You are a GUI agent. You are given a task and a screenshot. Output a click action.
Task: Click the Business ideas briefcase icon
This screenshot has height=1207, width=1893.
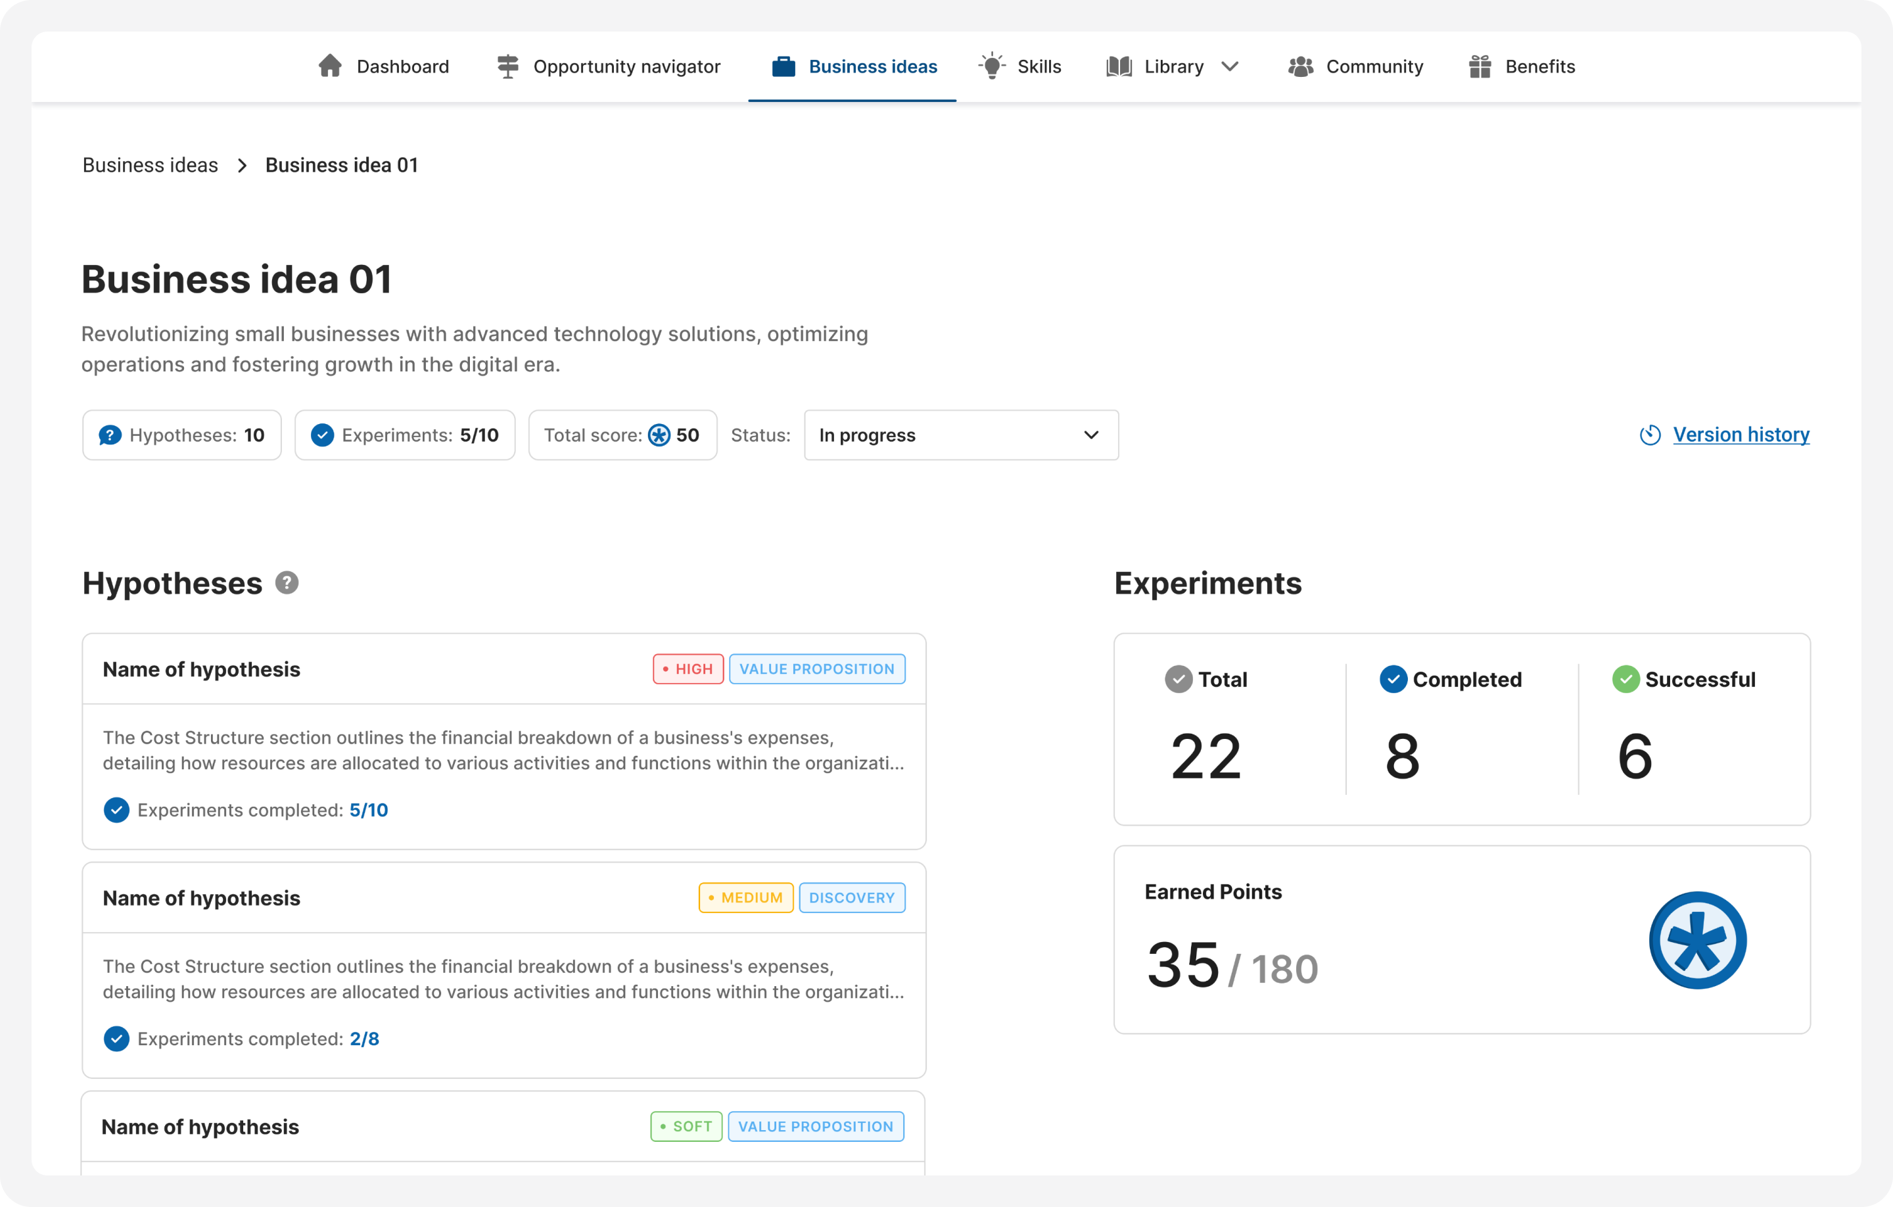coord(783,66)
